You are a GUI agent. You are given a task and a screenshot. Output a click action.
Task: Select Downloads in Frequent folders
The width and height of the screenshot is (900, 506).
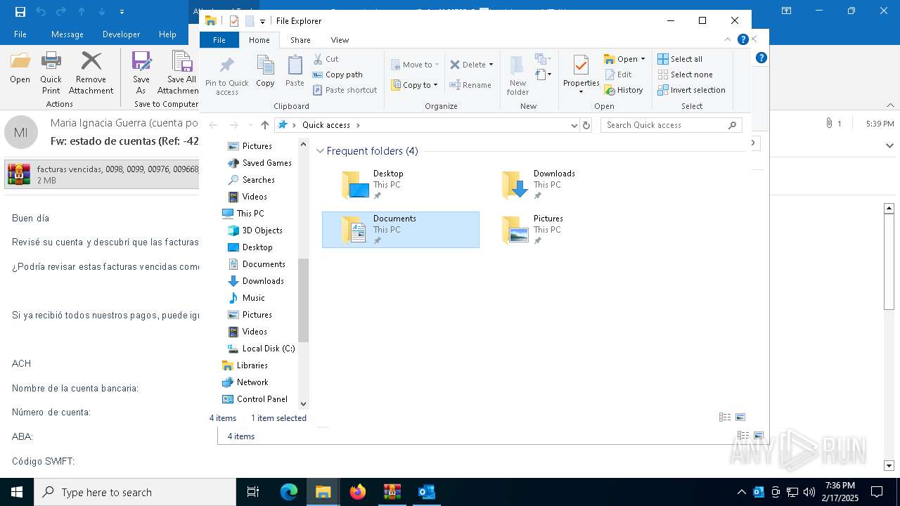pos(561,185)
